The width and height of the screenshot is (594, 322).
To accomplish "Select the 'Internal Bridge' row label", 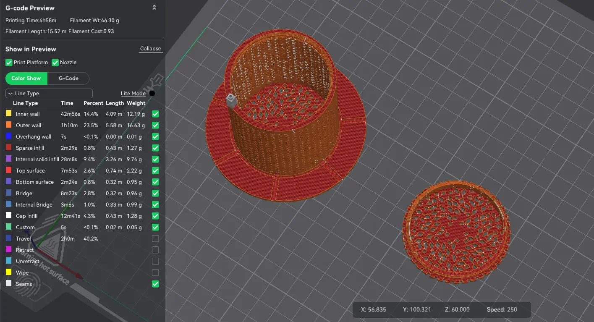I will pyautogui.click(x=34, y=205).
